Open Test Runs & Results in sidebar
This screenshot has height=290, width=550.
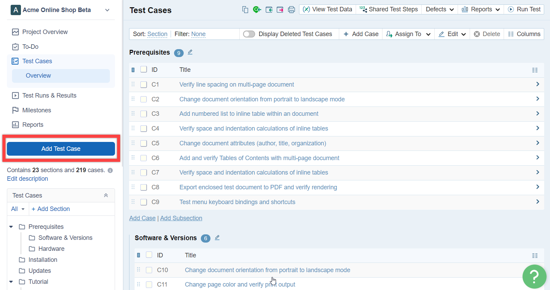click(49, 96)
